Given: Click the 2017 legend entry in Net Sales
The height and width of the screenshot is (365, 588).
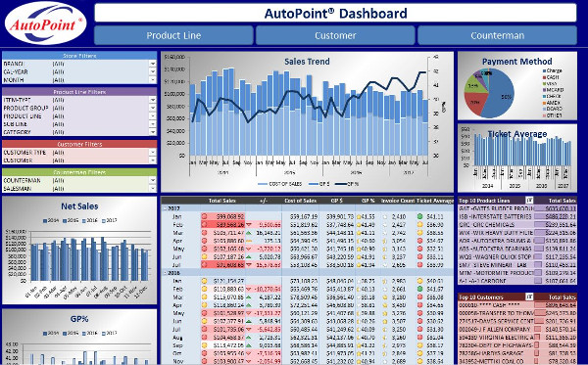Looking at the screenshot, I should click(109, 220).
